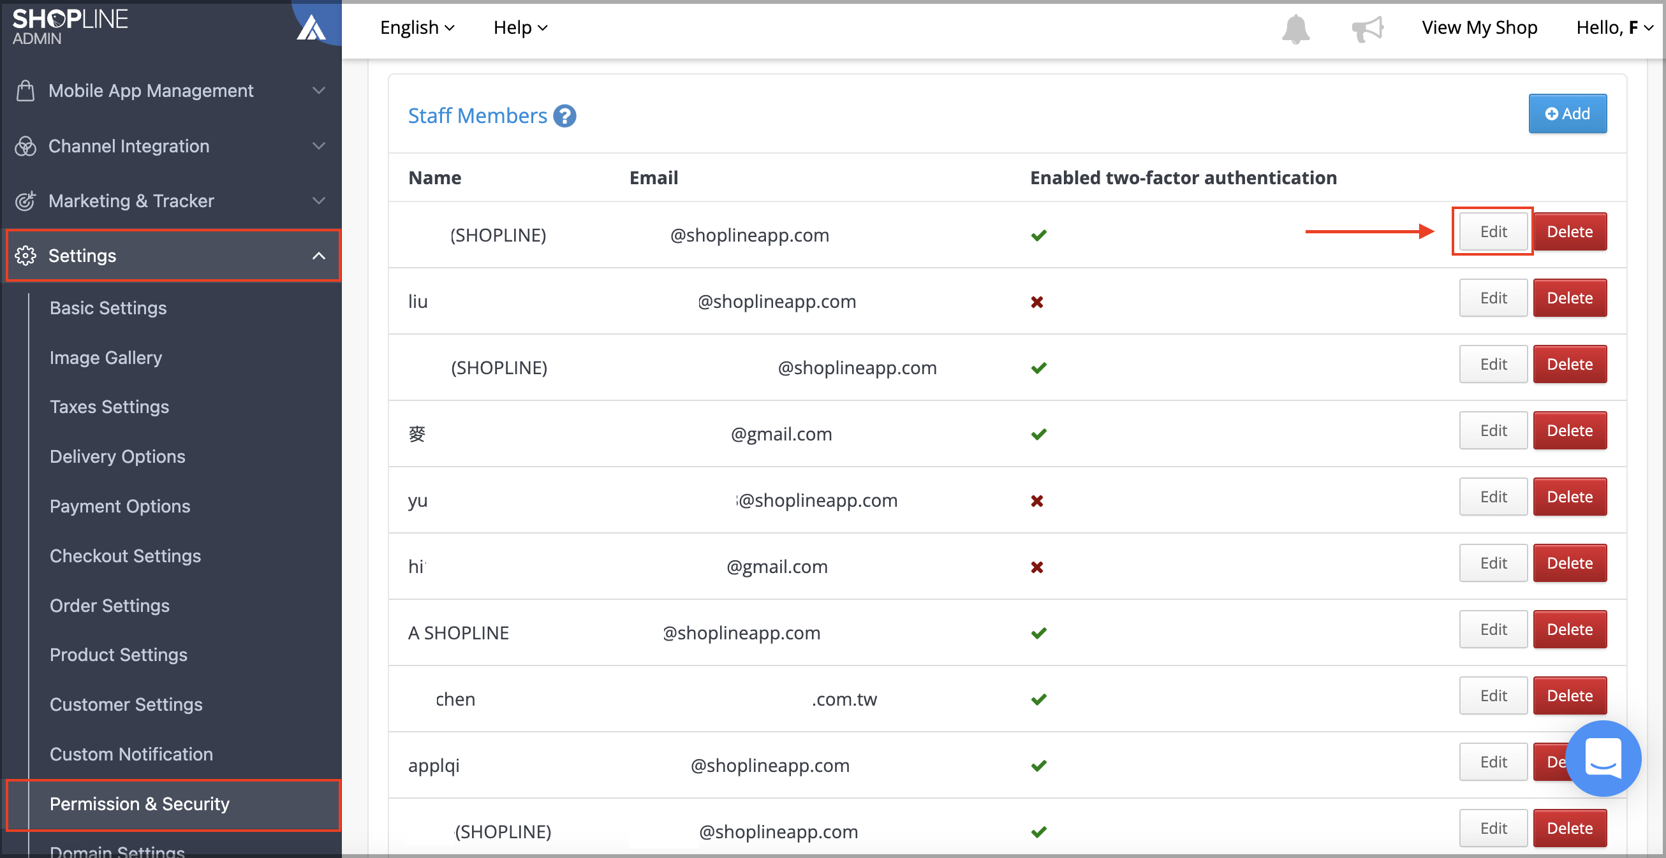Click the Enabled two-factor authentication header
The width and height of the screenshot is (1666, 858).
[1183, 178]
